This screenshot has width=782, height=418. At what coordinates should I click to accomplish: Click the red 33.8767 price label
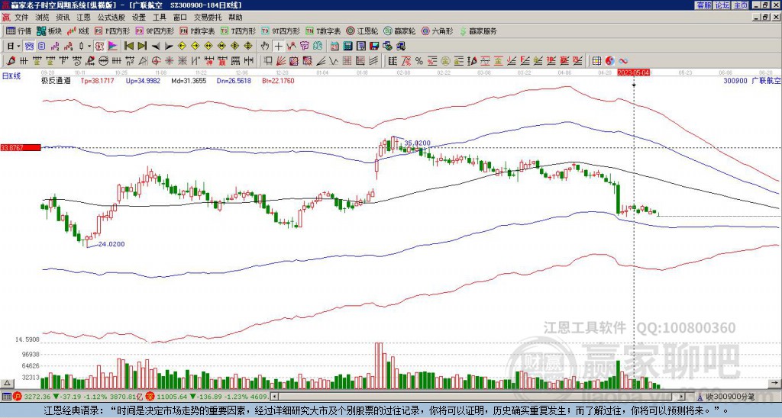[21, 147]
